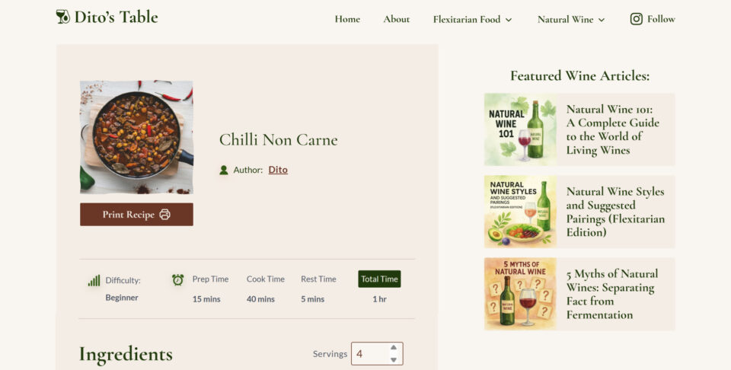Open the Natural Wine Styles pairings thumbnail

tap(520, 212)
